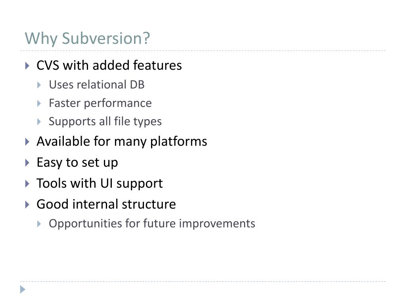Select the text "CVS with added features"
Screen dimensions: 406x304
109,65
